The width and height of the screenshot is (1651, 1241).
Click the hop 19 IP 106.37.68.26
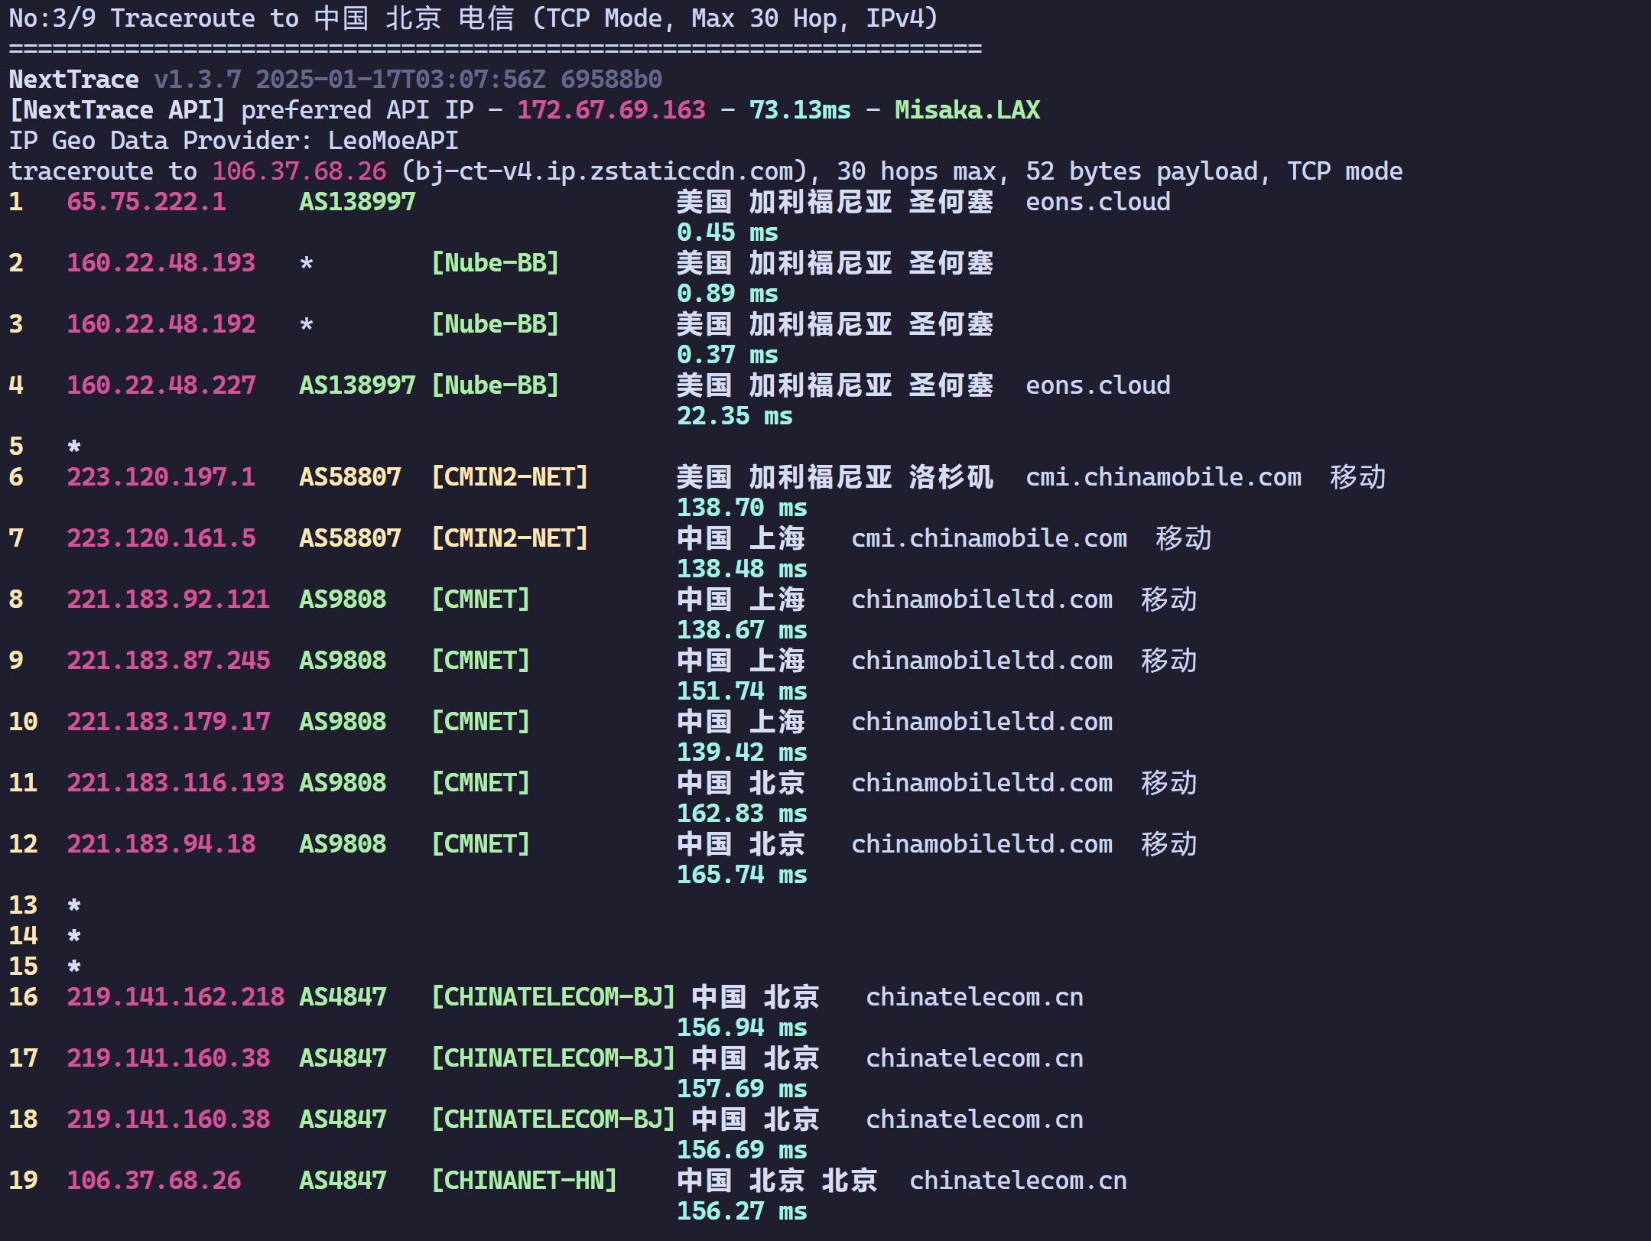[154, 1181]
